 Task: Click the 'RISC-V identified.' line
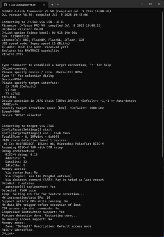click(18, 230)
